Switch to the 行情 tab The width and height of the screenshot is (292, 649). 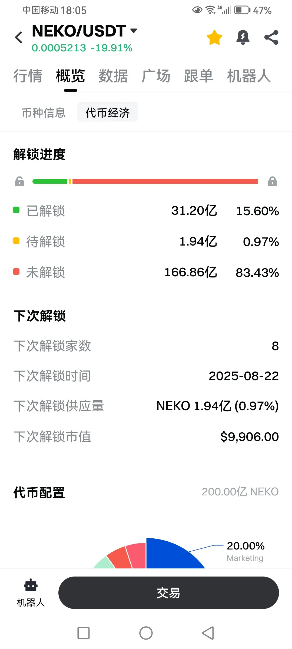[x=28, y=76]
